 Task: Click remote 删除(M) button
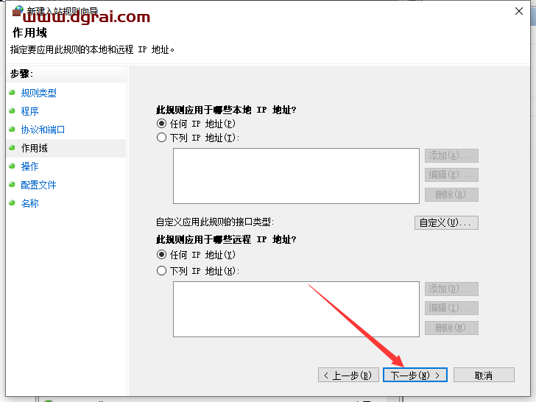451,328
